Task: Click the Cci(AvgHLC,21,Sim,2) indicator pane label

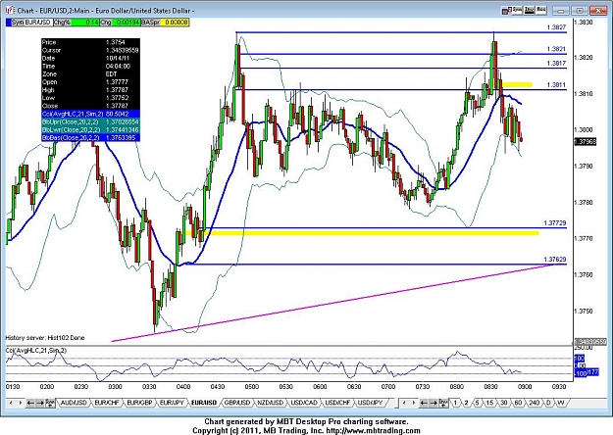Action: click(x=36, y=351)
